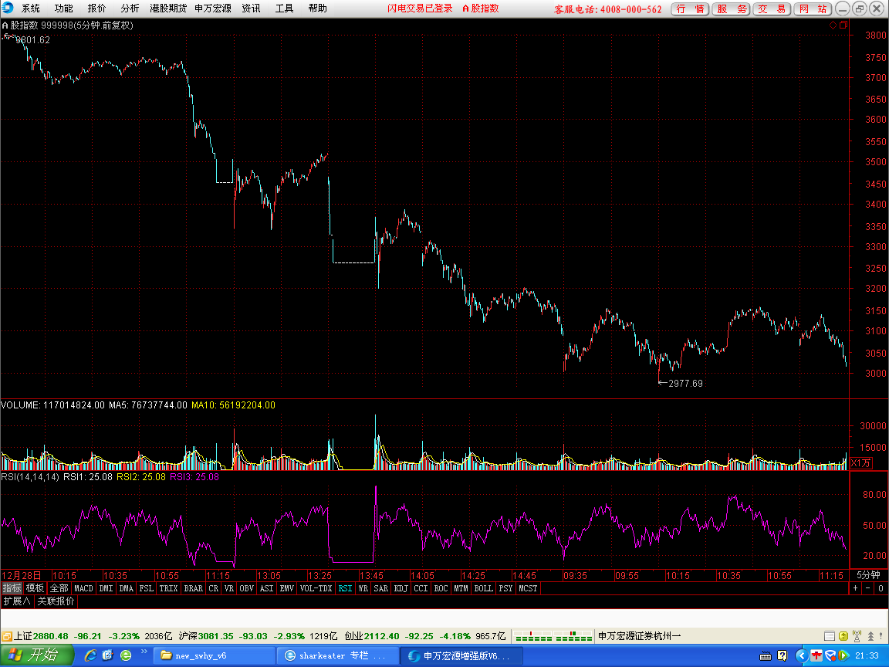Select the 全部 indicator tab

pos(59,588)
